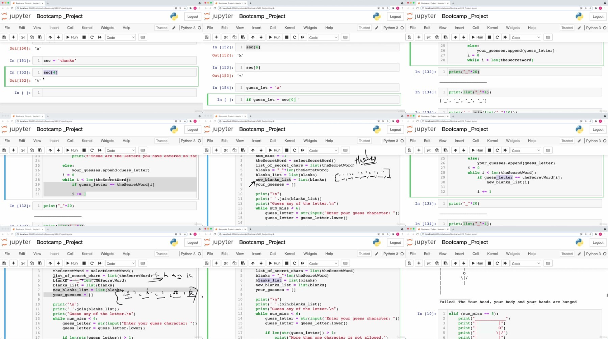This screenshot has height=339, width=608.
Task: Open command palette keyboard icon in middle-right notebook
Action: (x=548, y=150)
